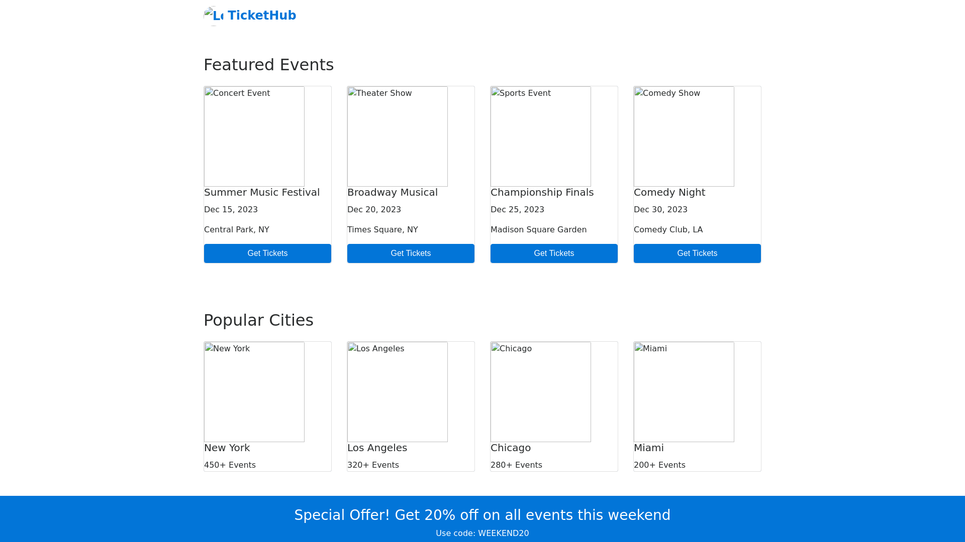Open the New York city image
The width and height of the screenshot is (965, 542).
pos(254,392)
